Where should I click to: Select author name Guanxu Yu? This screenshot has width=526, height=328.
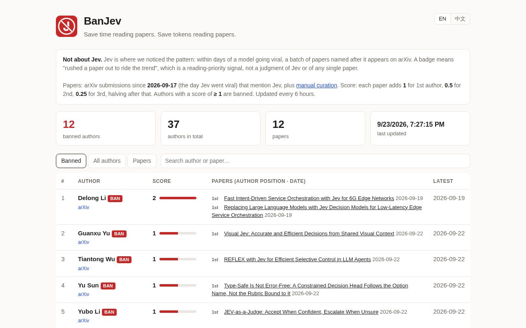click(x=94, y=233)
